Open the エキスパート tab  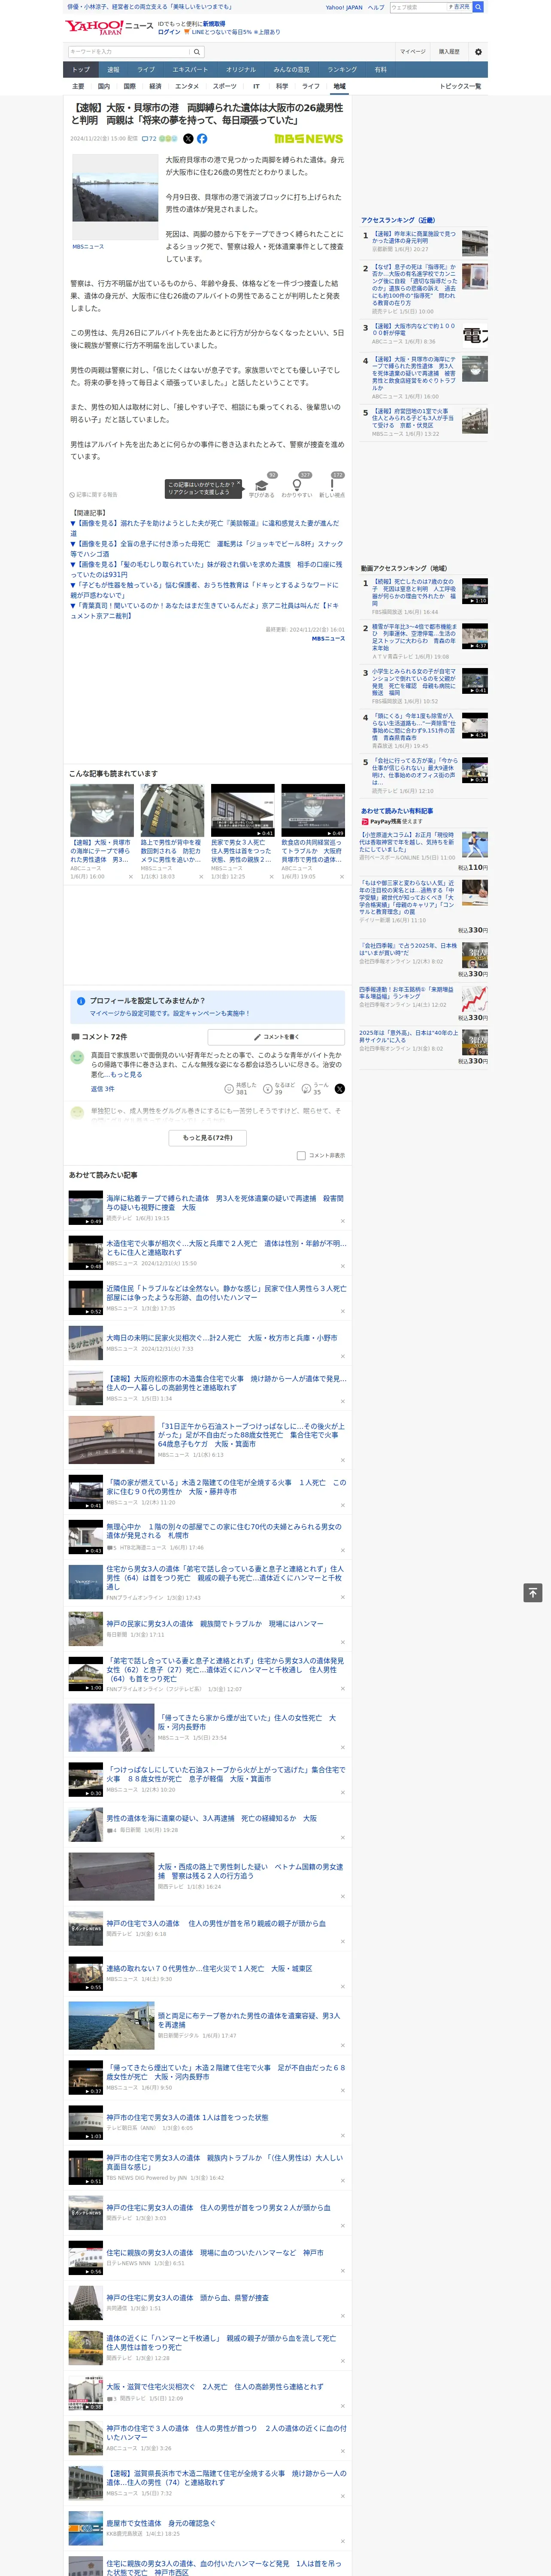click(x=190, y=70)
